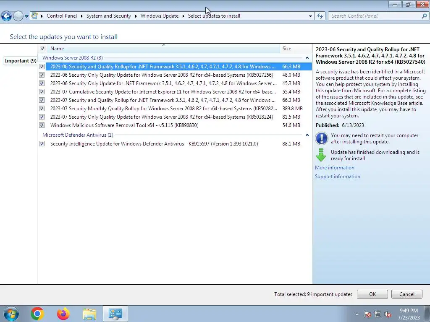
Task: Click the Forward navigation arrow
Action: 18,16
